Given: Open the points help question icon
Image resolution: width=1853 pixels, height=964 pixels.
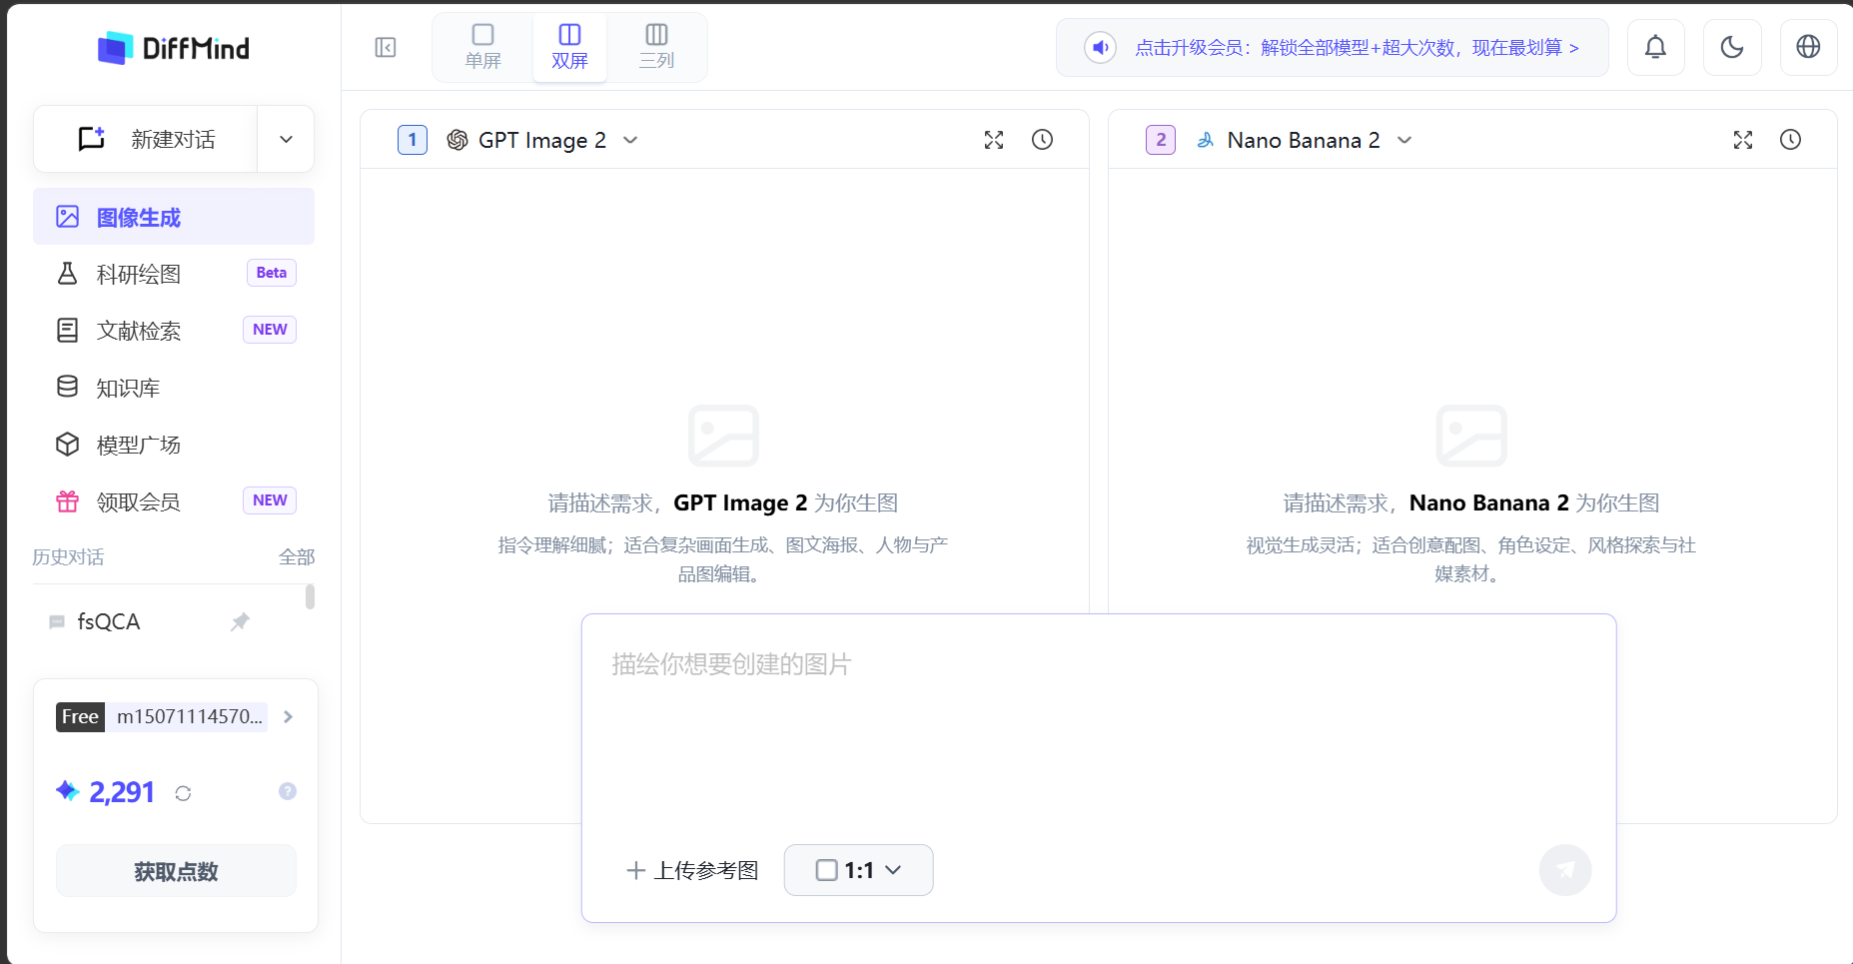Looking at the screenshot, I should pos(288,791).
